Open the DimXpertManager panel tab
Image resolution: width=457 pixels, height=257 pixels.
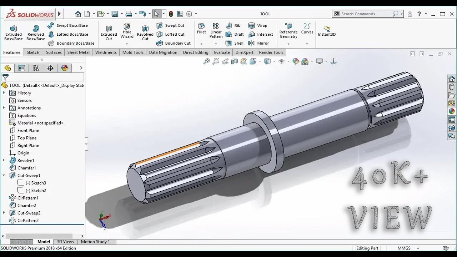pyautogui.click(x=50, y=68)
